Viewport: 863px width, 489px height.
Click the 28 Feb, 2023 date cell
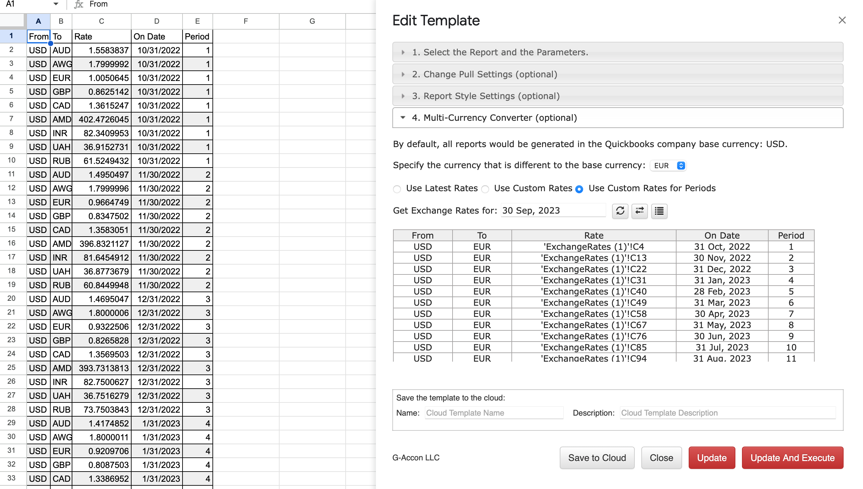(x=722, y=291)
